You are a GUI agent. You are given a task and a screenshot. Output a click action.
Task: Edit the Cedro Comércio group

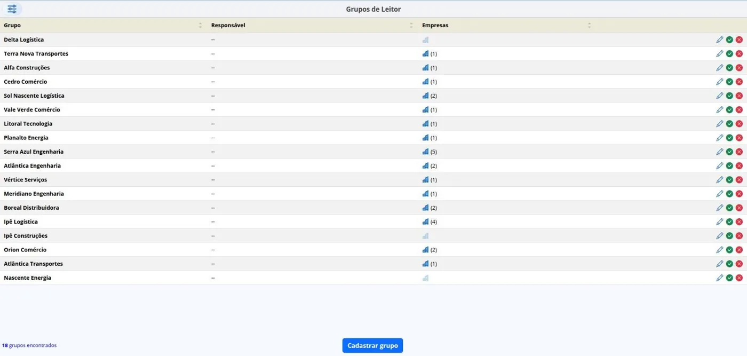[720, 82]
